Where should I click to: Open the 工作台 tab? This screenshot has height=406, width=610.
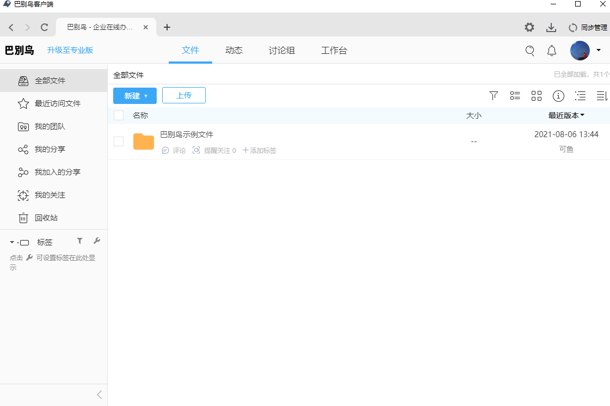334,51
